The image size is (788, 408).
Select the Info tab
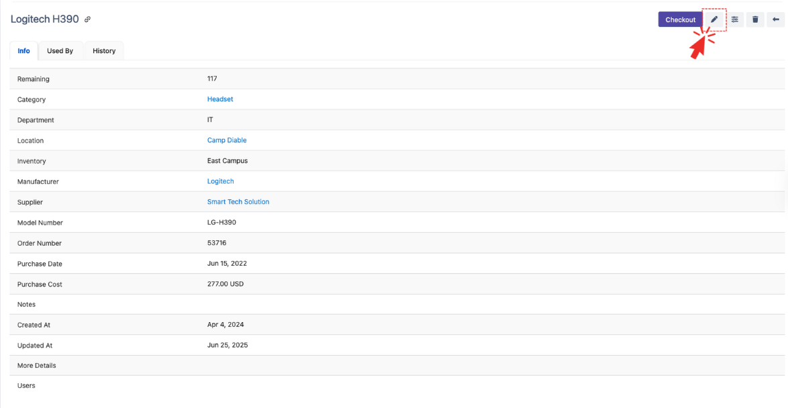[x=23, y=51]
